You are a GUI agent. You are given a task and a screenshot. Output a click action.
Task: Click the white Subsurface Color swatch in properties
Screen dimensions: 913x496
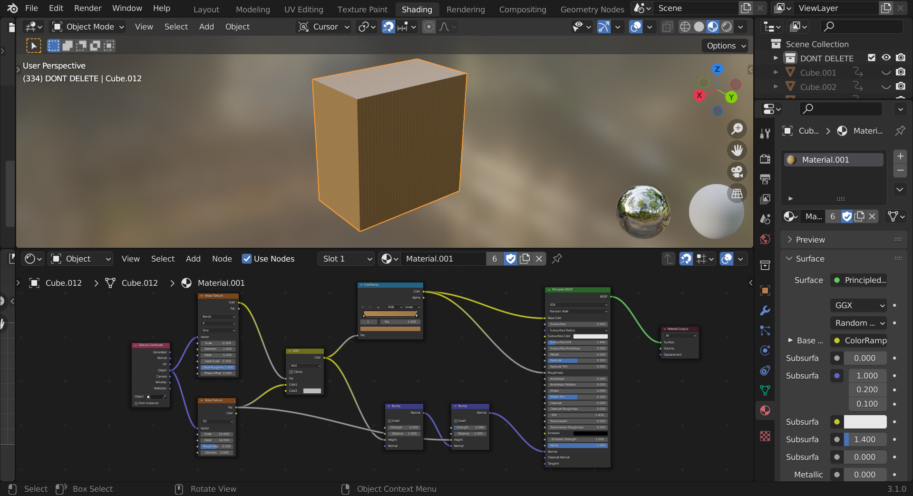pos(865,422)
